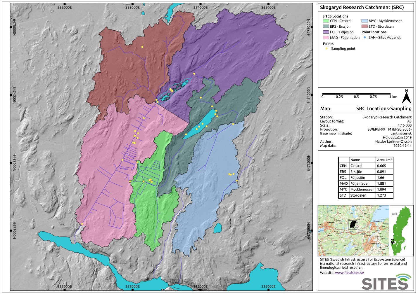
Task: Open the www.fieldsites.se website link
Action: click(349, 273)
